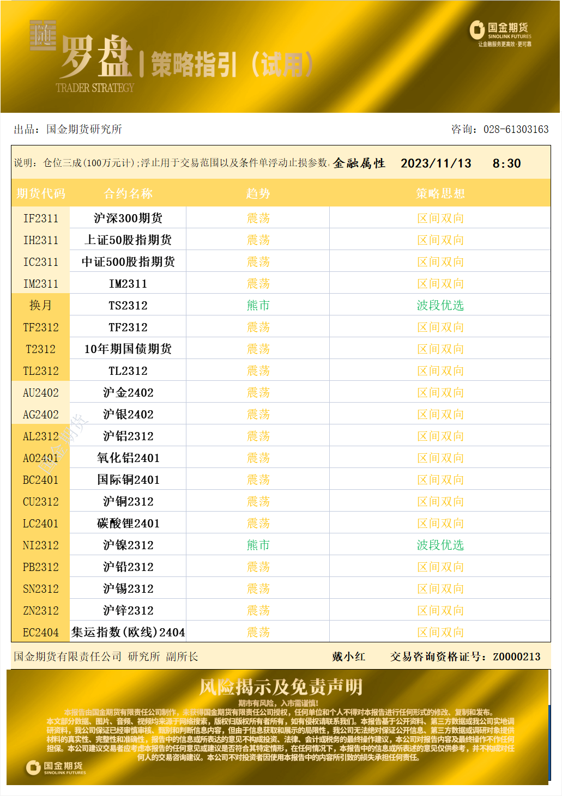Click 区间双向 strategy in the 沪金2402 row
This screenshot has height=796, width=562.
(440, 392)
